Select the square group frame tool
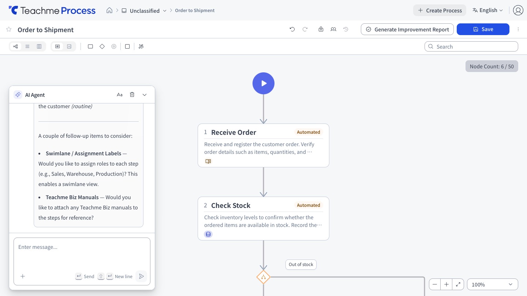527x296 pixels. coord(127,46)
